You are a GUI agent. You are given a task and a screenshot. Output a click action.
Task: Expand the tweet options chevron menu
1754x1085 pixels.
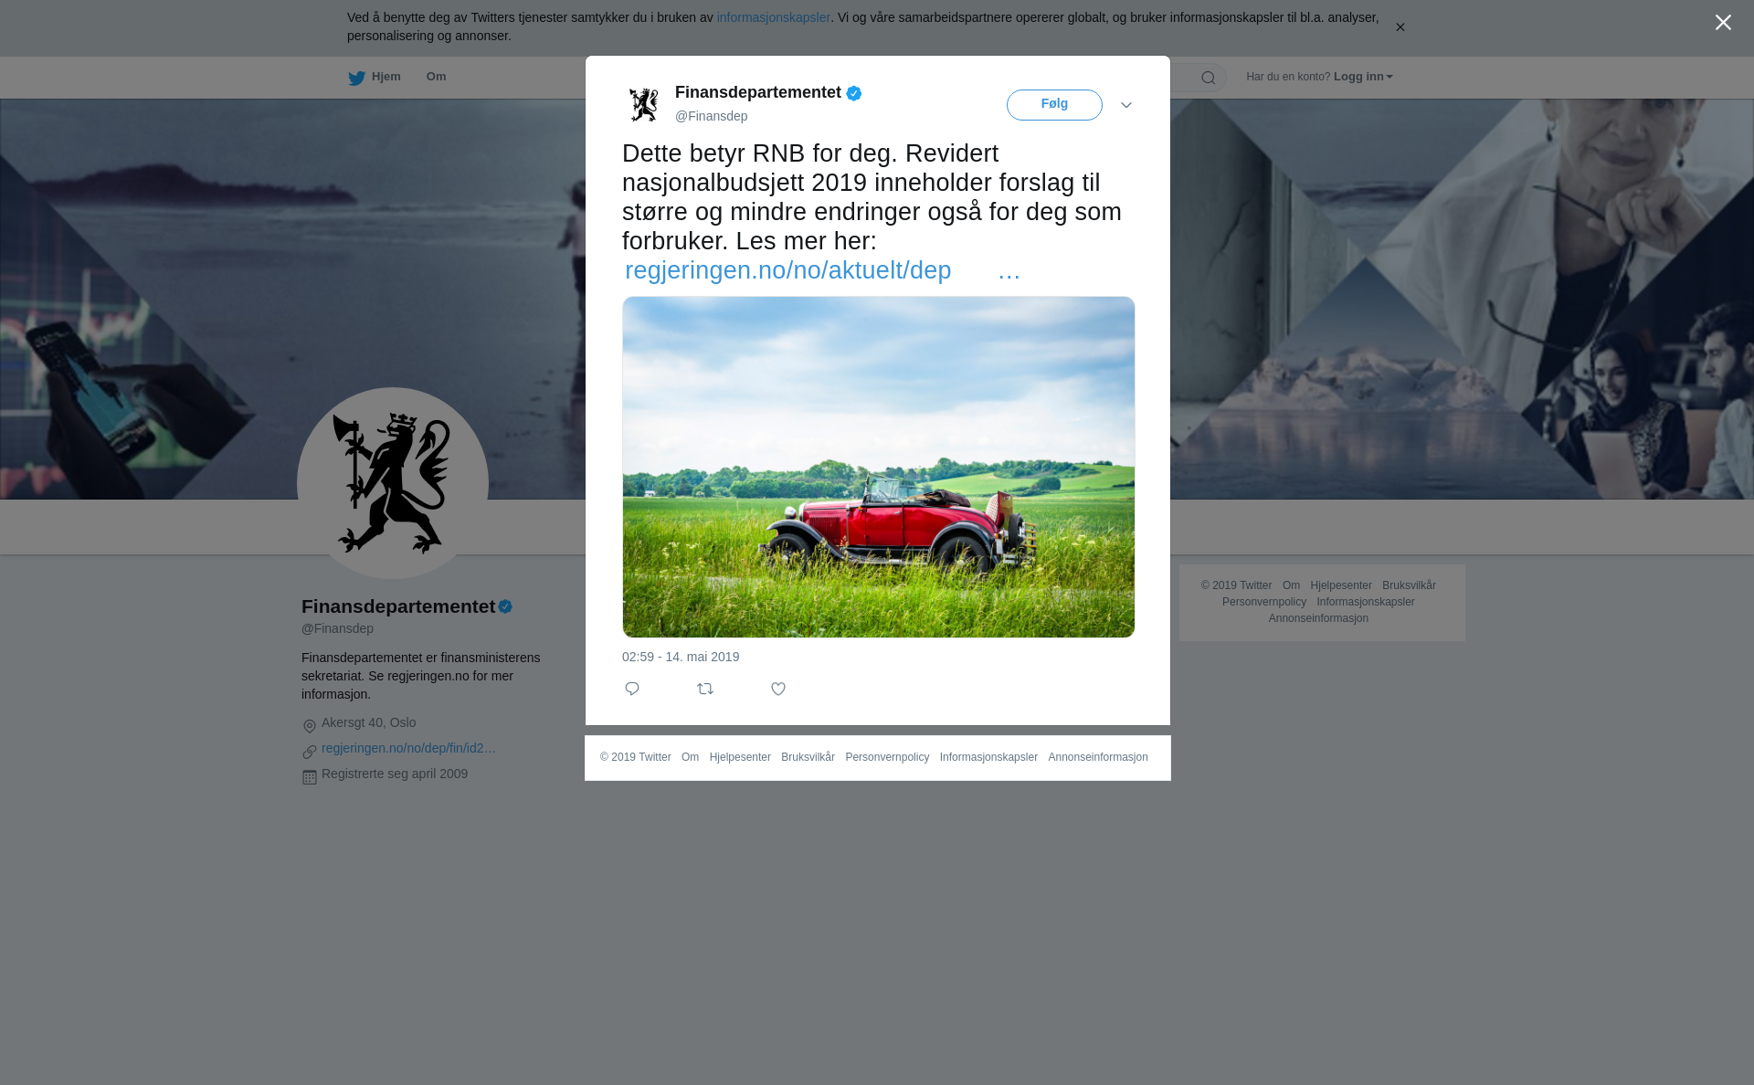pos(1126,105)
